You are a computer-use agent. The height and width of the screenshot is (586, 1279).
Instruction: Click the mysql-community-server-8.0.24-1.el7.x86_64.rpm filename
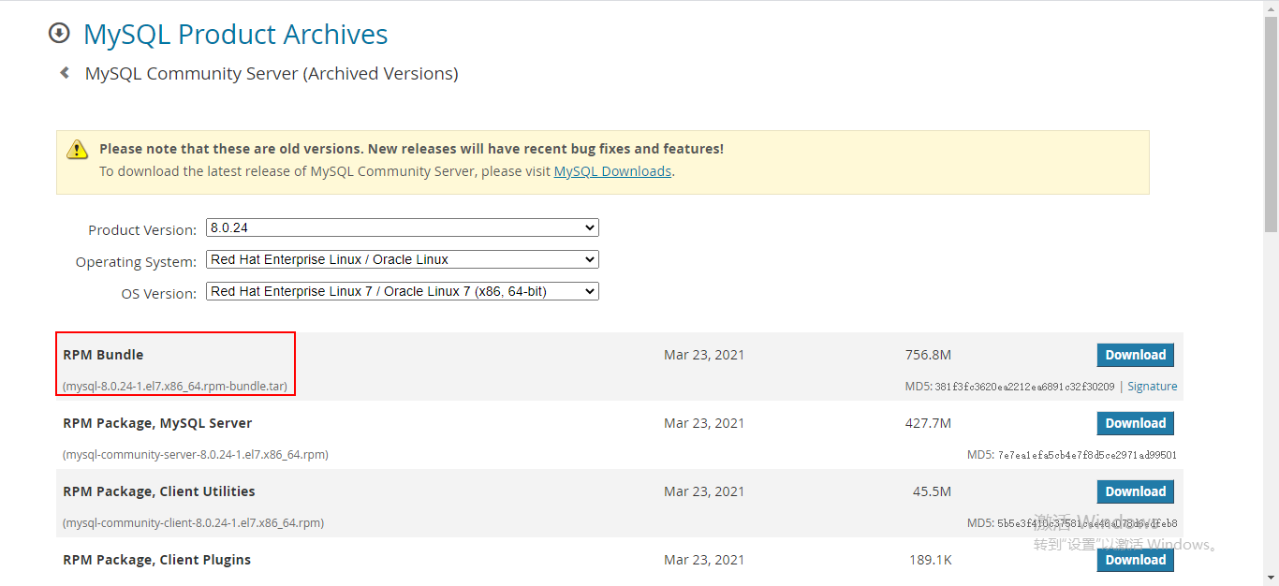195,454
